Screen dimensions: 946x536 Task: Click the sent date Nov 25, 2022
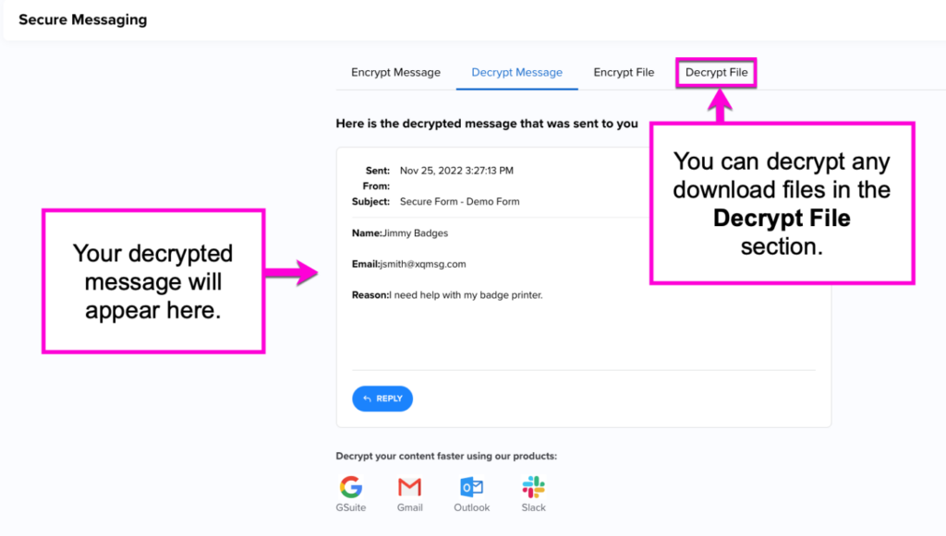pyautogui.click(x=456, y=171)
